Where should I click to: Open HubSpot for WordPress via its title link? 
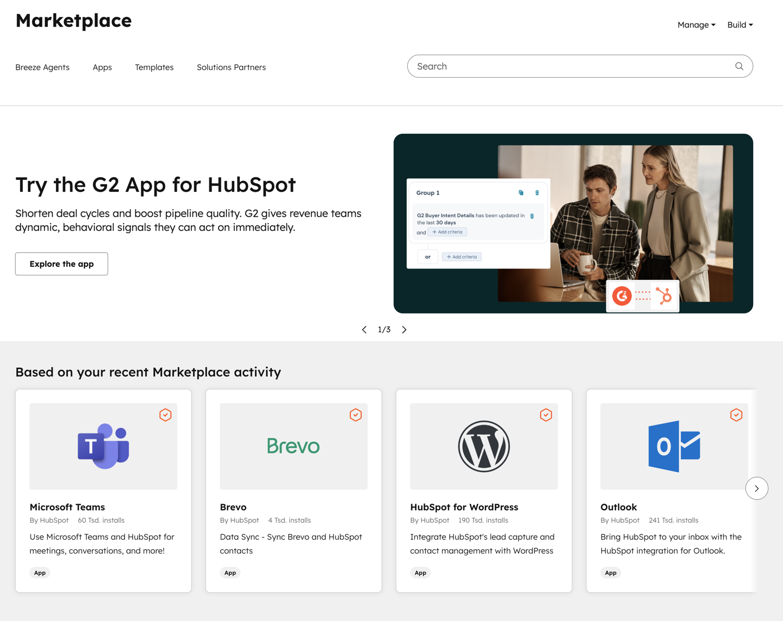tap(464, 507)
